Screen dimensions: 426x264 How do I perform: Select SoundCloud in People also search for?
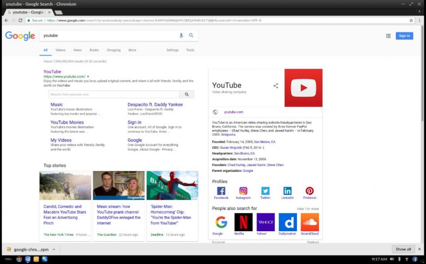point(310,222)
